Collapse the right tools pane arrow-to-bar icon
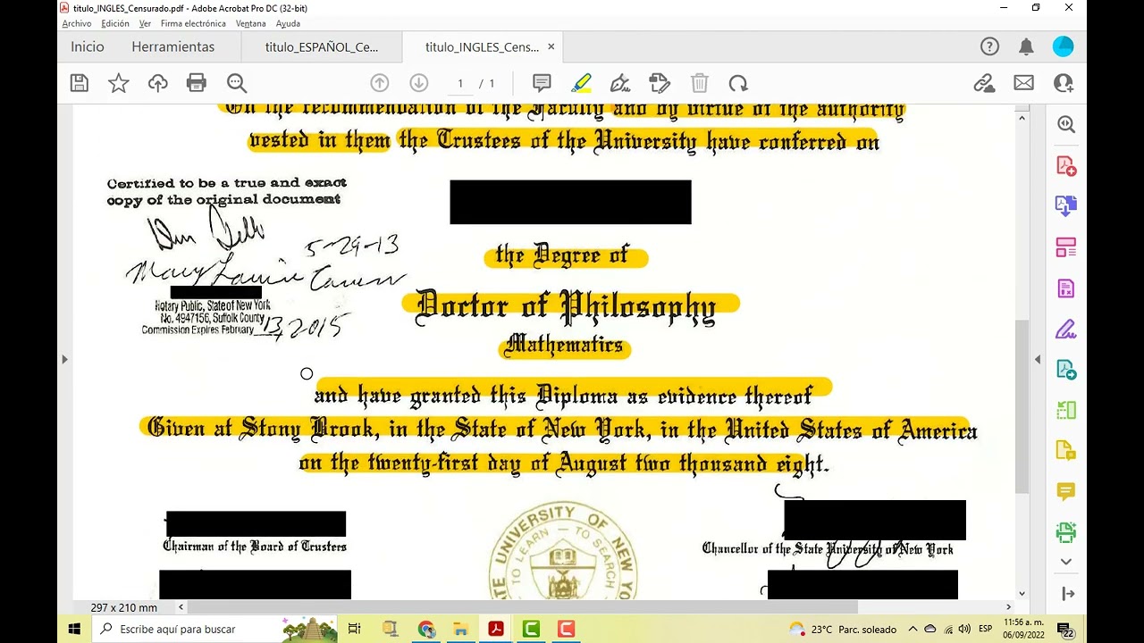This screenshot has height=643, width=1144. coord(1067,594)
